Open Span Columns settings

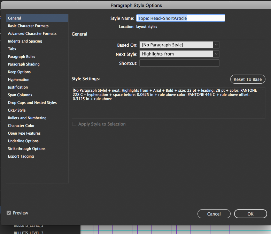click(37, 95)
